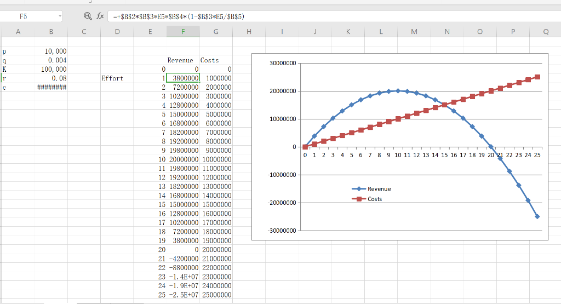
Task: Select column H header
Action: (x=249, y=31)
